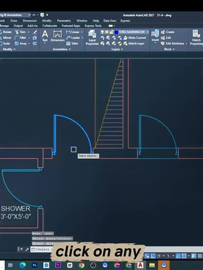Switch to the Collaborate ribbon tab

pyautogui.click(x=49, y=26)
